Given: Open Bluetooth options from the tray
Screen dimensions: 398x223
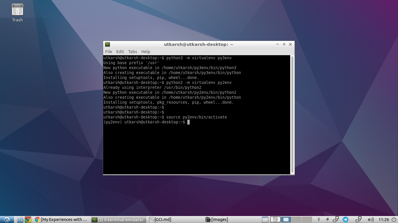Looking at the screenshot, I should (319, 220).
